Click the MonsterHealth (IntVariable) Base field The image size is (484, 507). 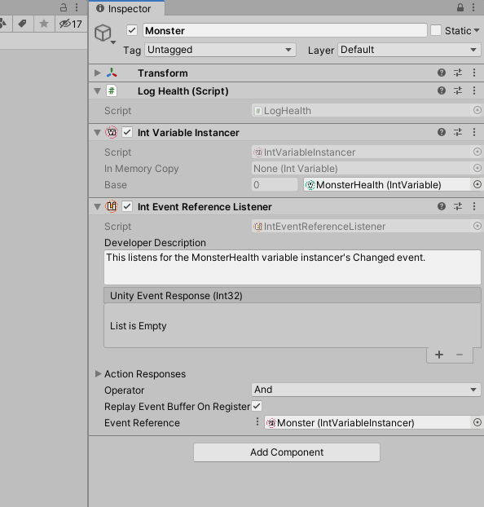pyautogui.click(x=387, y=185)
